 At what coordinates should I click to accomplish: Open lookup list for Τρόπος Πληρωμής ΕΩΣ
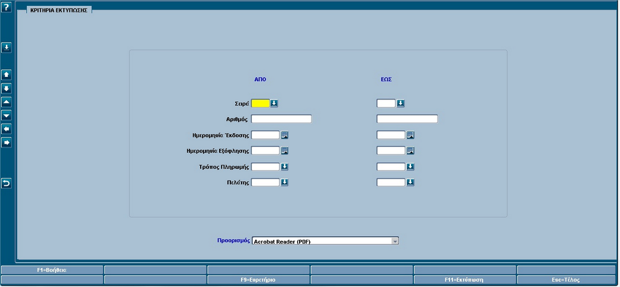point(410,167)
